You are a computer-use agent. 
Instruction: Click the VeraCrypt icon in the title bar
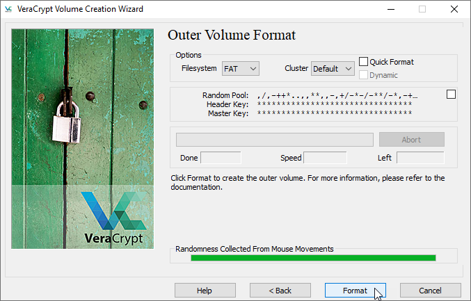point(8,10)
